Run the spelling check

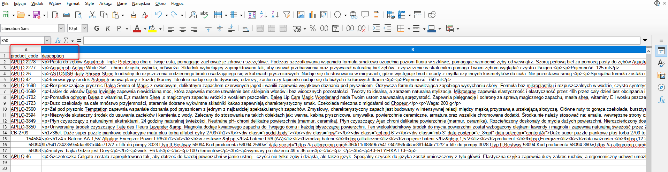tap(204, 15)
